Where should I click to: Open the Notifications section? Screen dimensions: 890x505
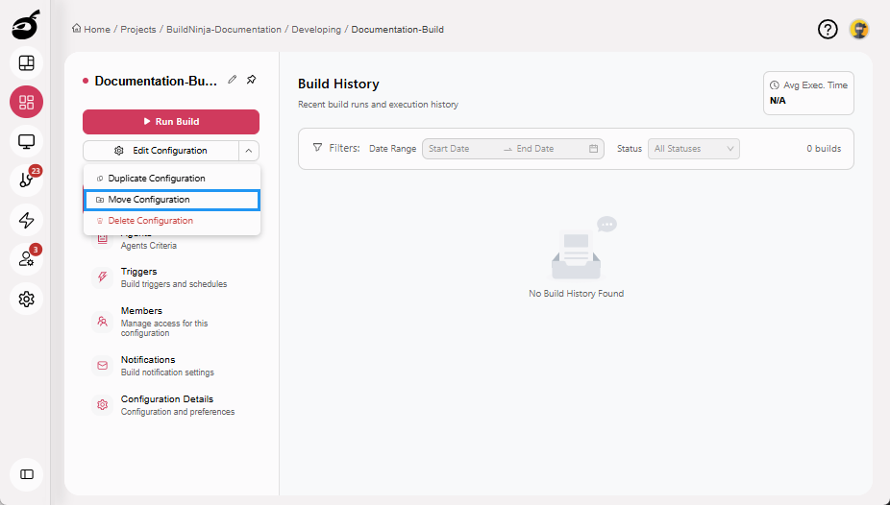(170, 366)
